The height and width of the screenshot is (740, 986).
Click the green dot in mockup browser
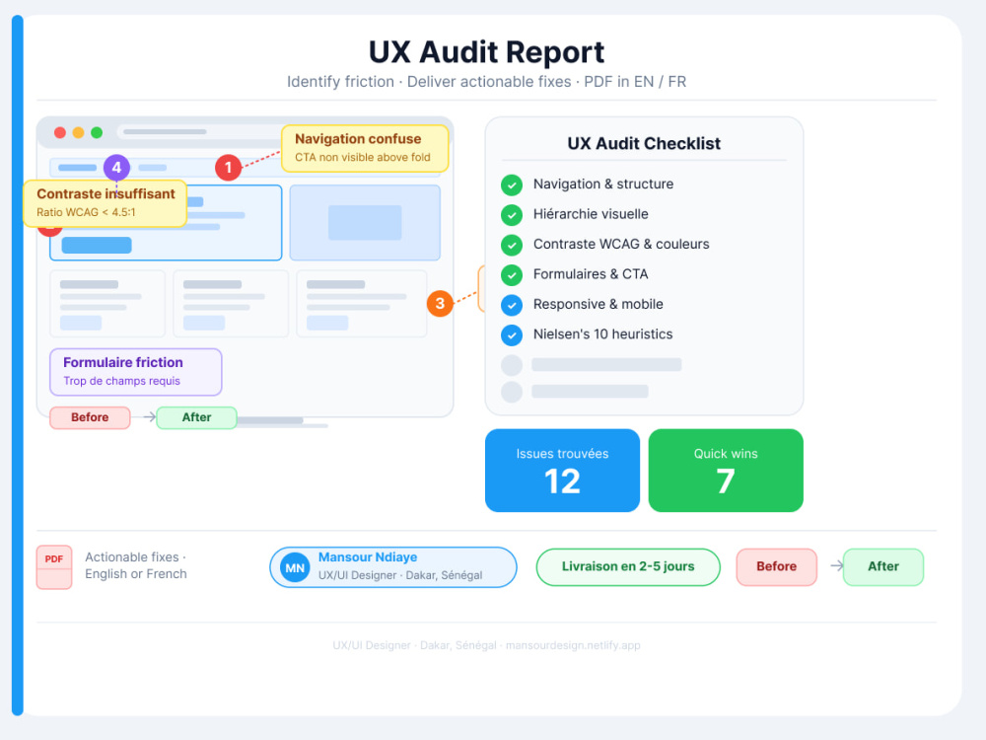coord(97,132)
